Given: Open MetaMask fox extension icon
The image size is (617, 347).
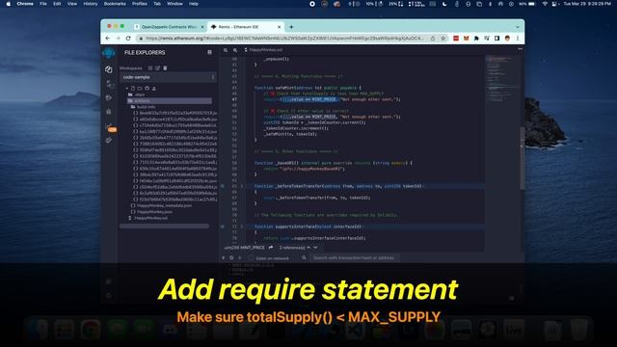Looking at the screenshot, I should click(467, 39).
